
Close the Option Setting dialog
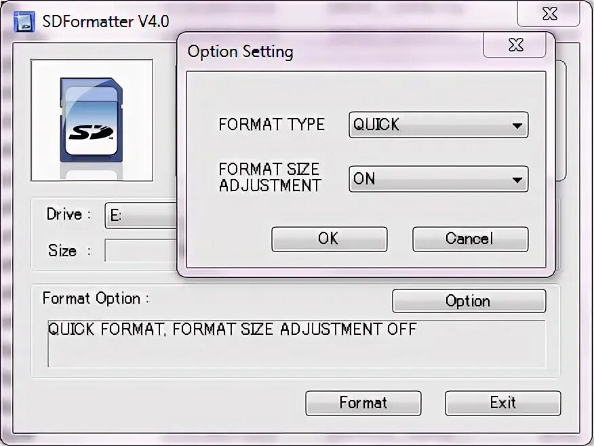point(515,45)
